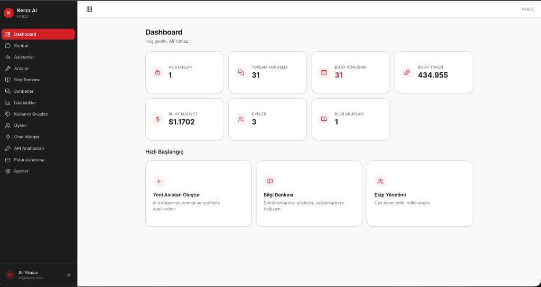The image size is (541, 287).
Task: Open Araçlar from the sidebar
Action: click(x=38, y=69)
